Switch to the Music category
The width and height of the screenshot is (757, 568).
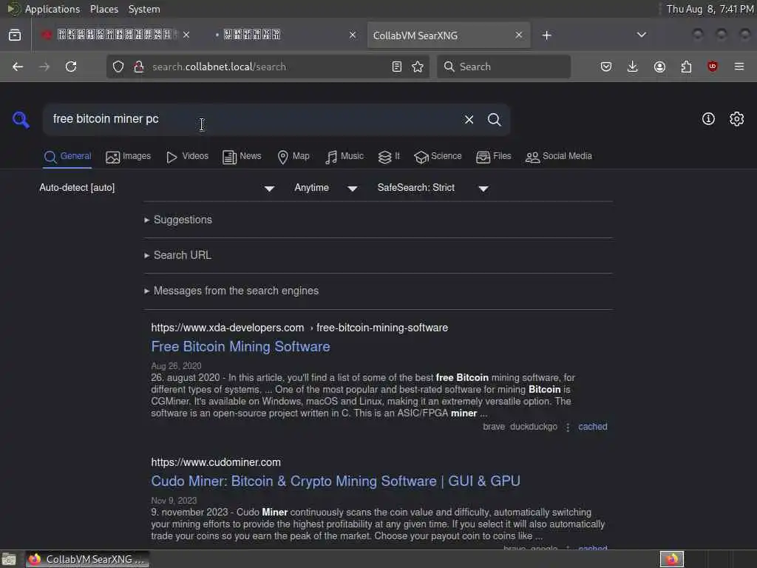(344, 157)
